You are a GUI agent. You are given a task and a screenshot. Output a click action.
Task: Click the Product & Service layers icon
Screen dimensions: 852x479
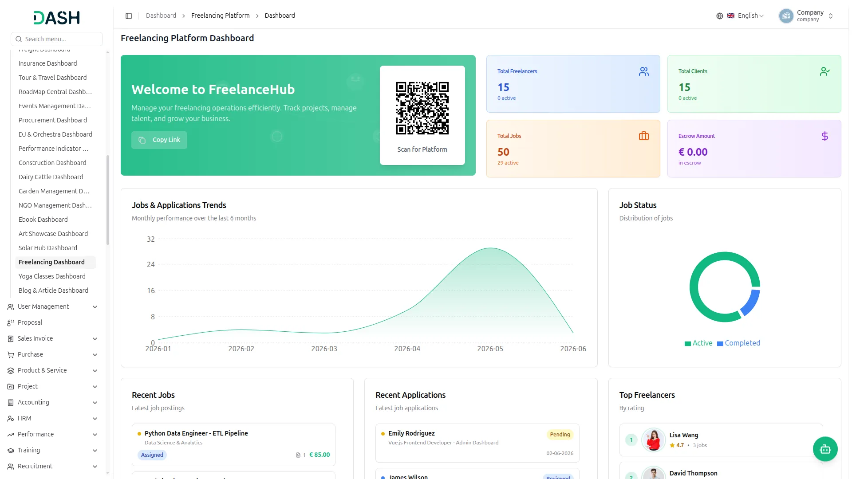(x=11, y=371)
